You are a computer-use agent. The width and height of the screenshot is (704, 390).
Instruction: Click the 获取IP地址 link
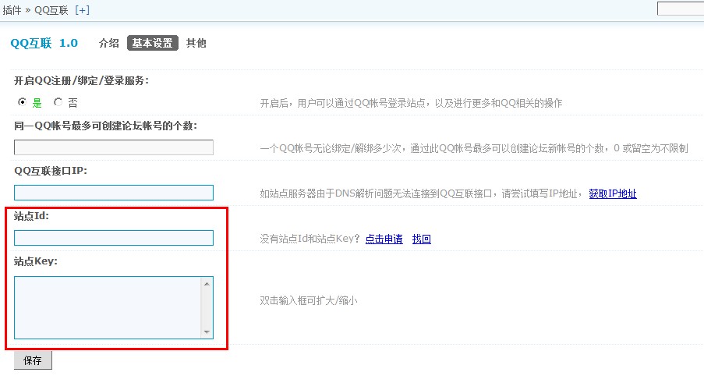click(x=613, y=193)
